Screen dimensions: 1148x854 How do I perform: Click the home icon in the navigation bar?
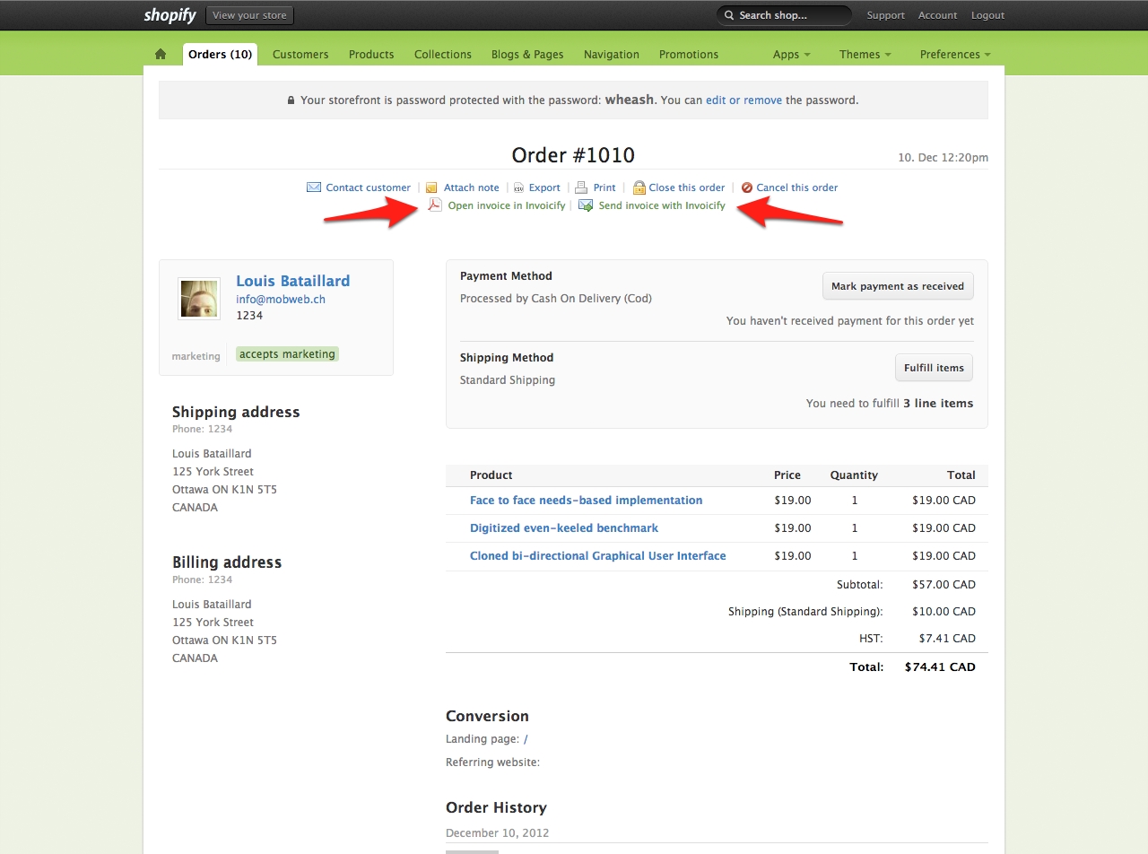coord(161,54)
